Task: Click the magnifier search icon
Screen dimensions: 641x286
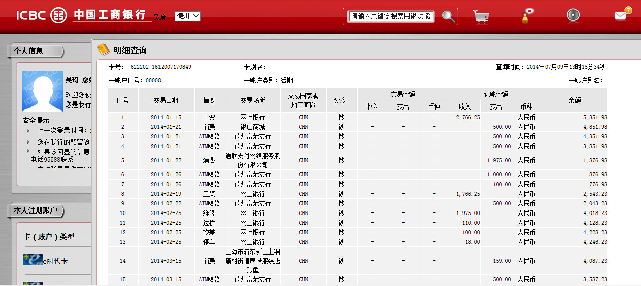Action: click(448, 16)
